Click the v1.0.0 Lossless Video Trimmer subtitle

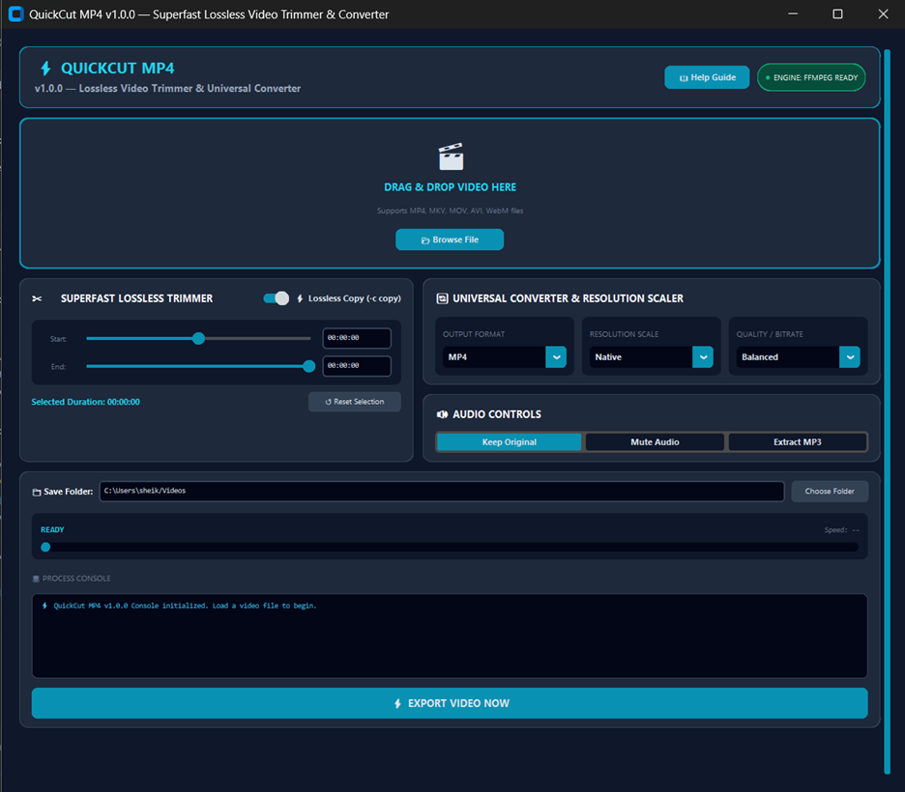tap(167, 88)
